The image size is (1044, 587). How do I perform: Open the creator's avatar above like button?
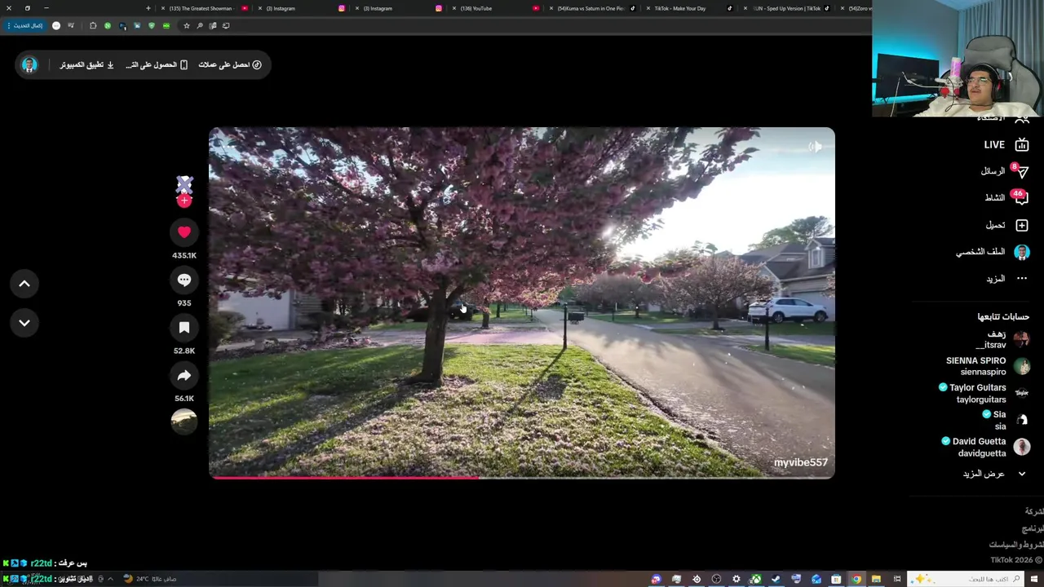[x=184, y=185]
